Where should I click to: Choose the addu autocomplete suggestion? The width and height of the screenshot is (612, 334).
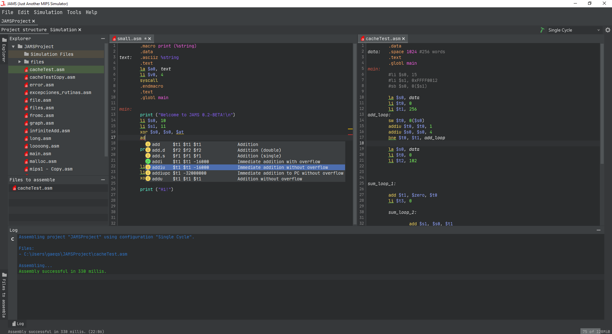[x=245, y=179]
